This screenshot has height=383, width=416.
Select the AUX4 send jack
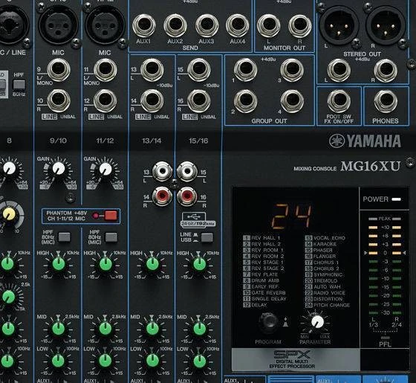click(238, 26)
